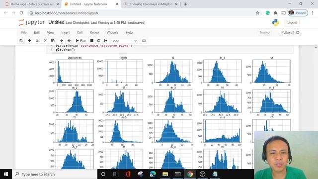Viewport: 318px width, 179px height.
Task: Switch to Choosing Colormaps in Matplotlib tab
Action: [150, 4]
